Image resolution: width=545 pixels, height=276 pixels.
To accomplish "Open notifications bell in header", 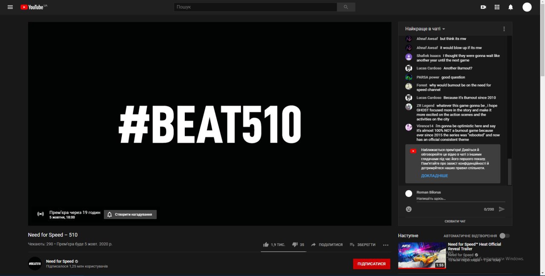I will click(x=511, y=7).
